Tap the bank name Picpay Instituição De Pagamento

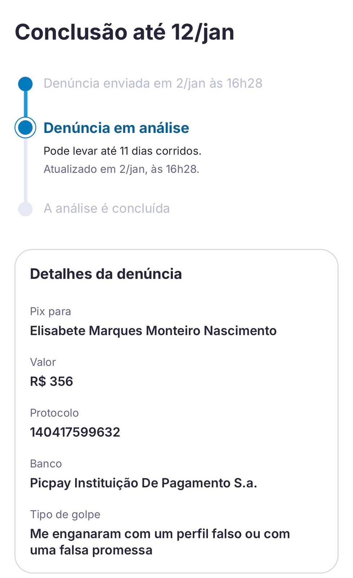143,483
